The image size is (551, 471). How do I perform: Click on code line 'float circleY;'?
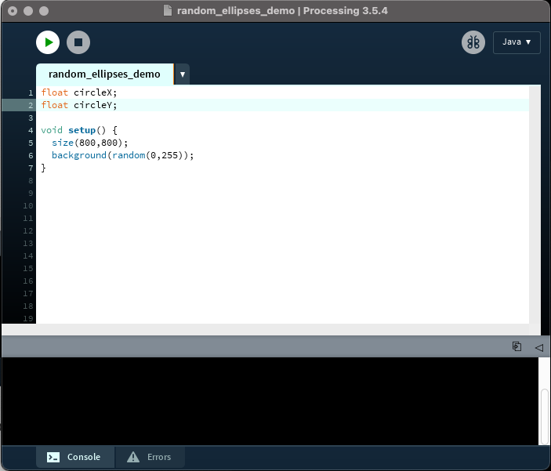point(79,105)
